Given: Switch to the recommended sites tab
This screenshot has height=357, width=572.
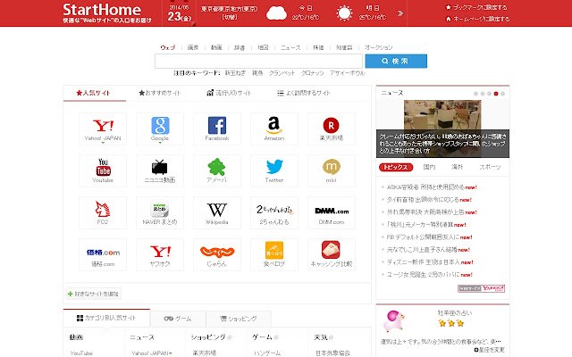Looking at the screenshot, I should [159, 93].
